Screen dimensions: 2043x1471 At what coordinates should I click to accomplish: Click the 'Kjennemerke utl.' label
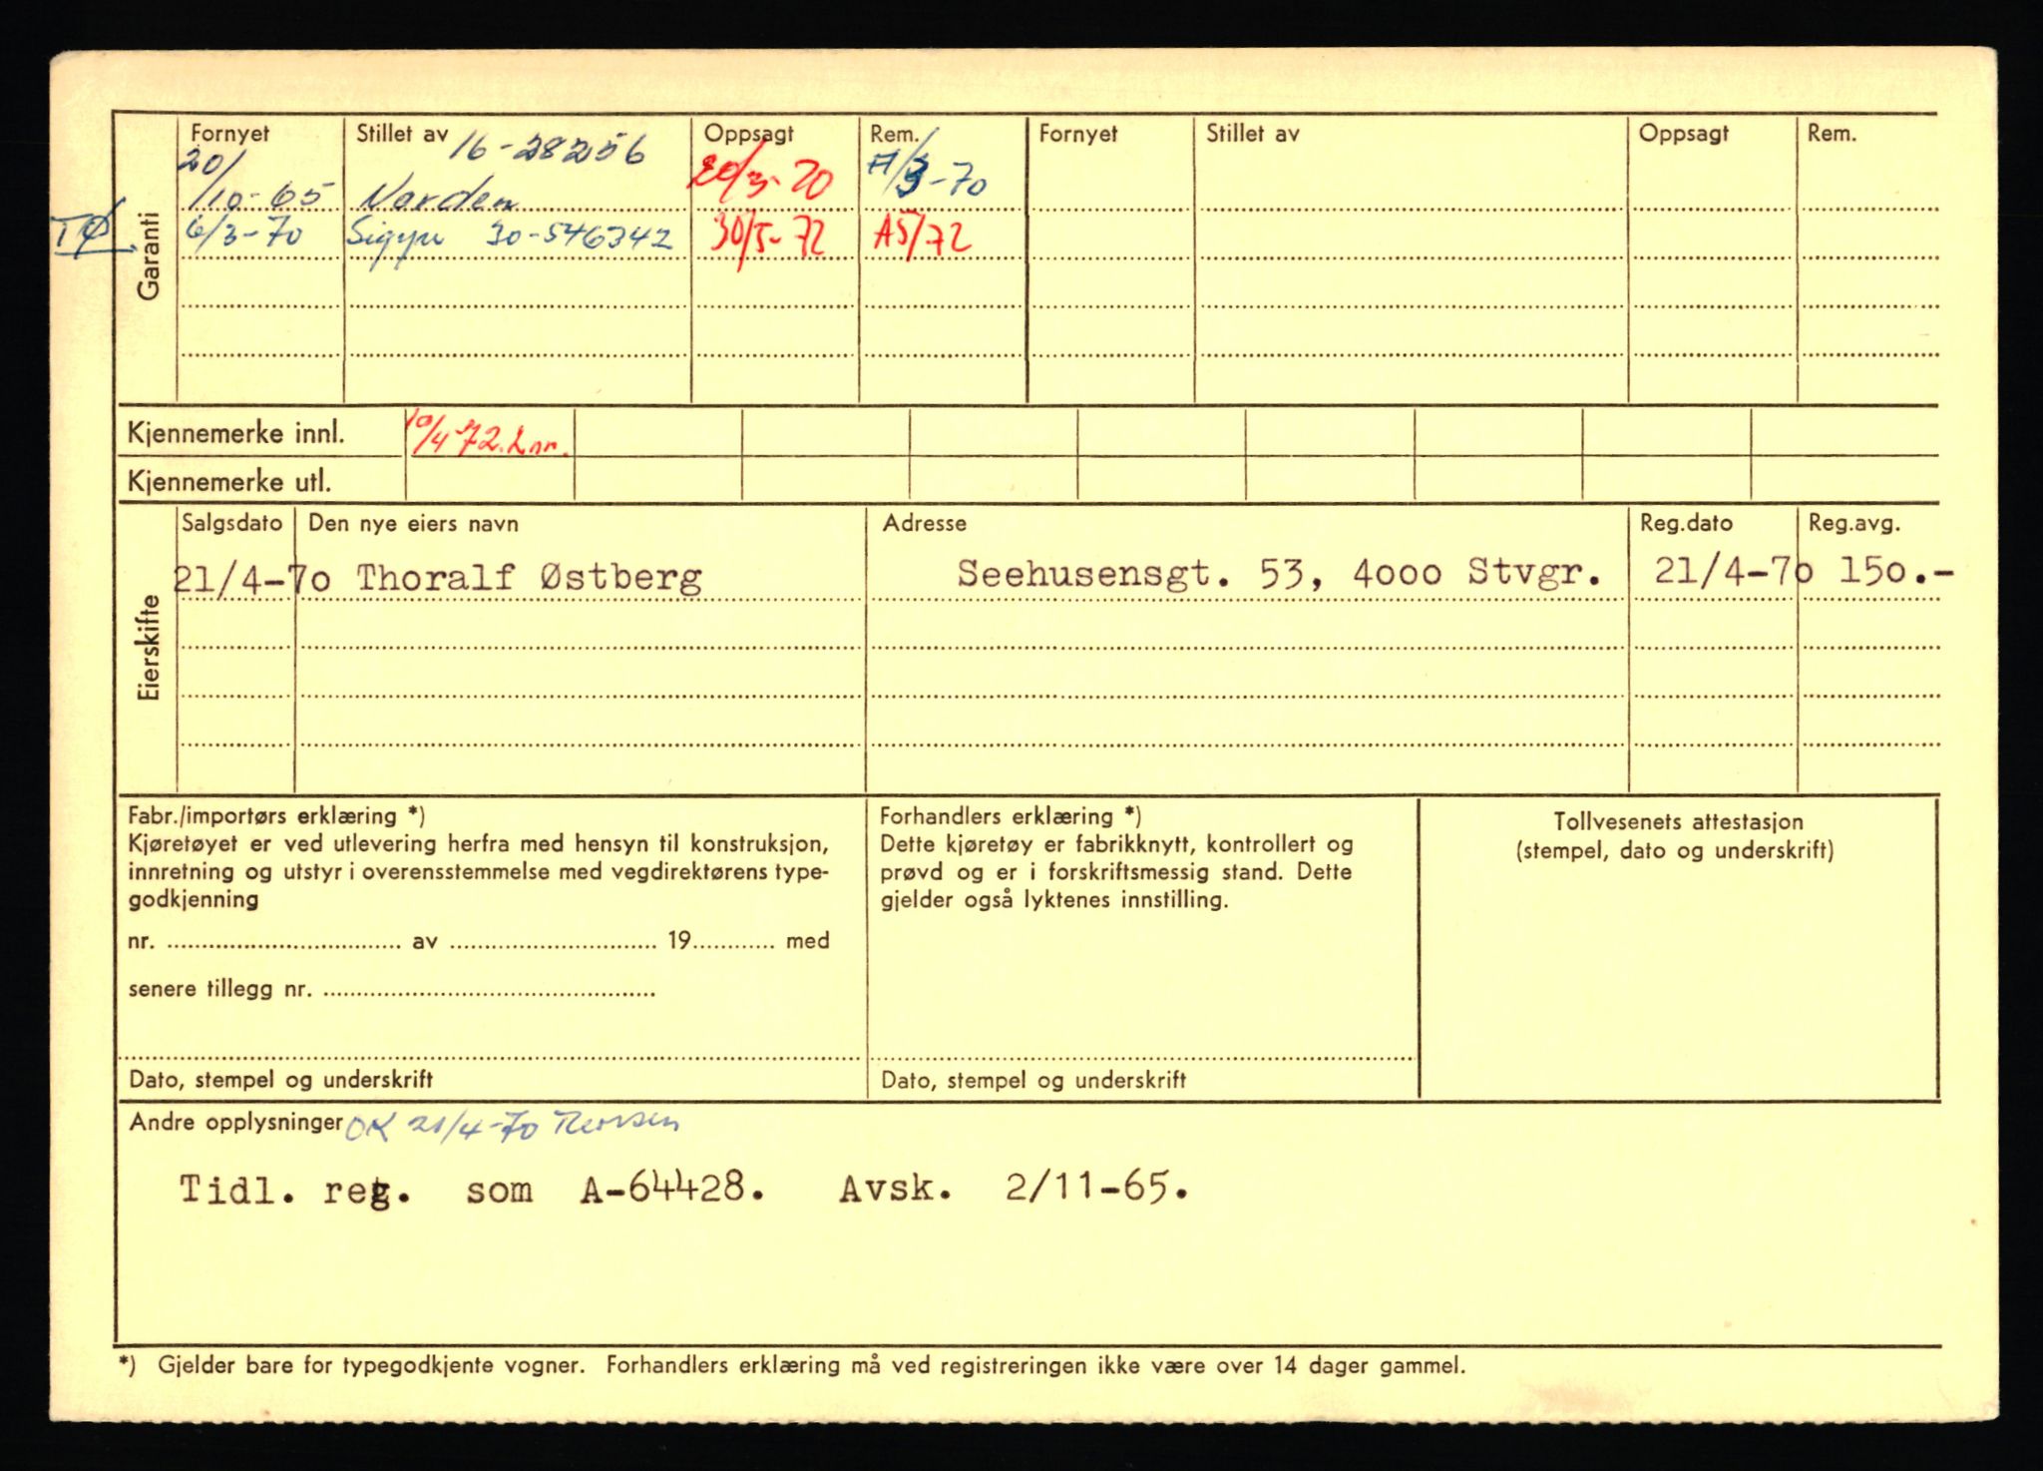click(228, 482)
